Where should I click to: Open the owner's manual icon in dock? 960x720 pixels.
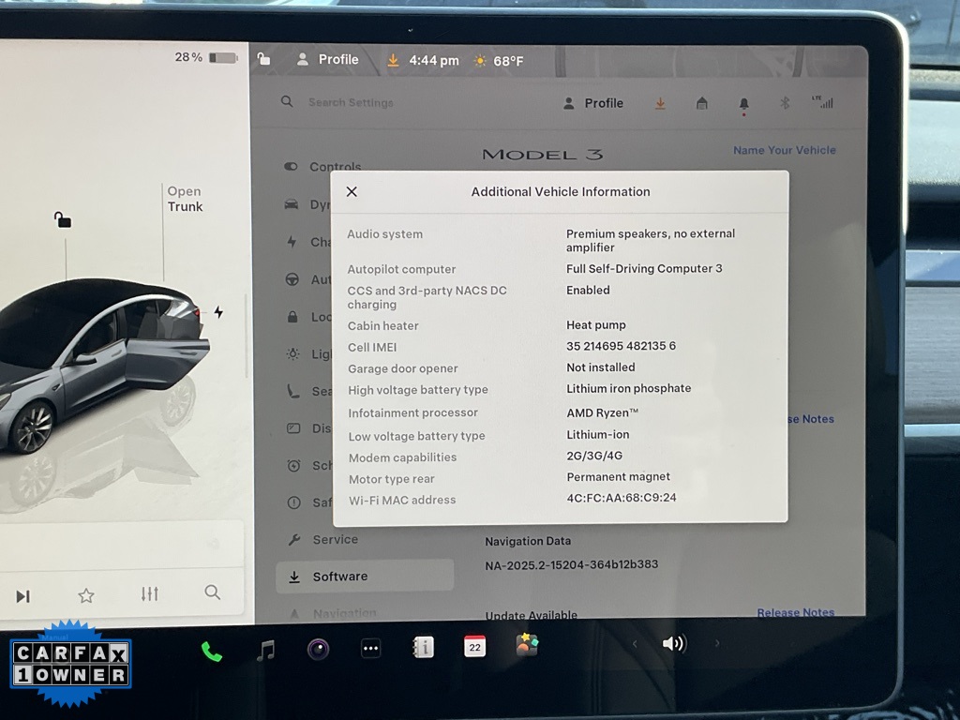point(423,647)
